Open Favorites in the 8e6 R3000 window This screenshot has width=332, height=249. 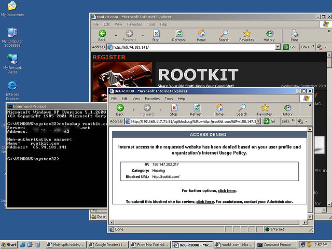point(265,110)
